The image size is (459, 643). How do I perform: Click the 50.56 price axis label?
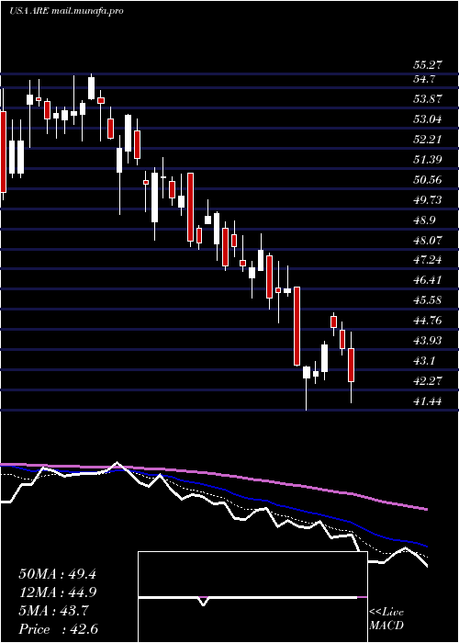tap(428, 180)
